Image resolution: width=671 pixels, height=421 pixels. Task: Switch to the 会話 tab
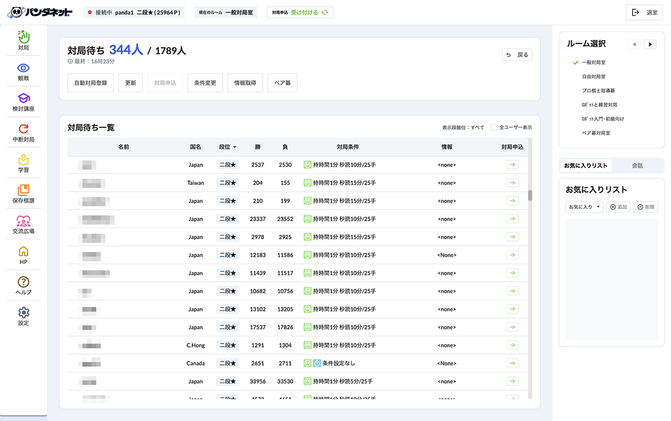tap(637, 166)
